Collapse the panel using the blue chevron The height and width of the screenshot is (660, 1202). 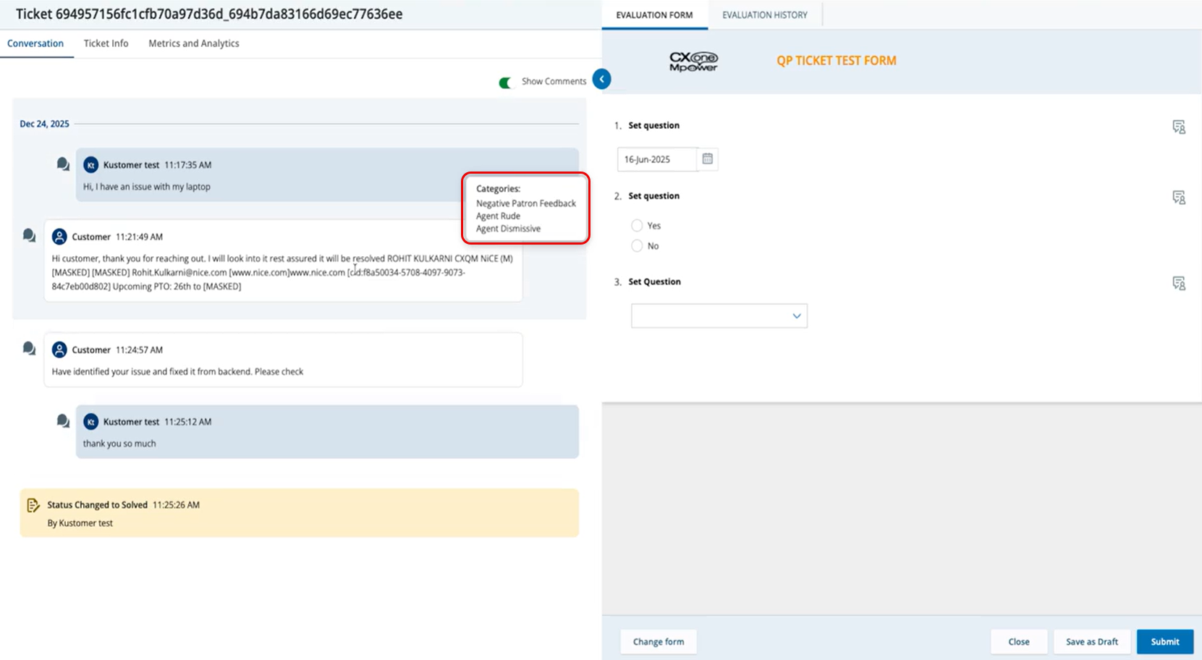601,79
